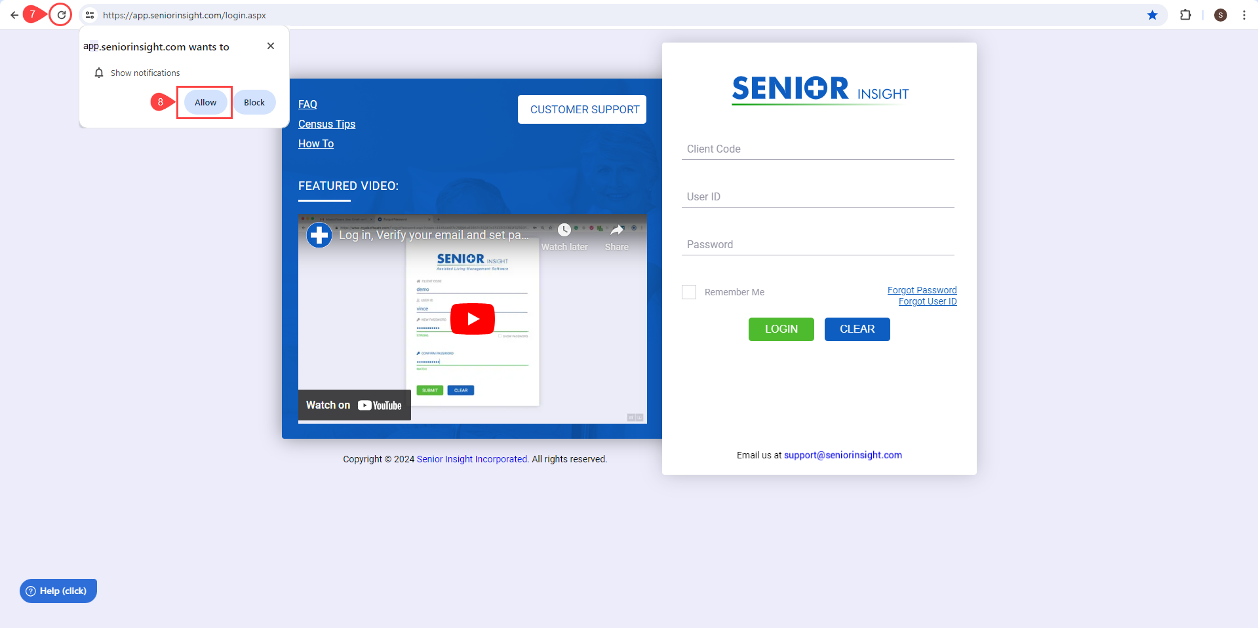The height and width of the screenshot is (628, 1258).
Task: Click the green LOGIN button
Action: (781, 329)
